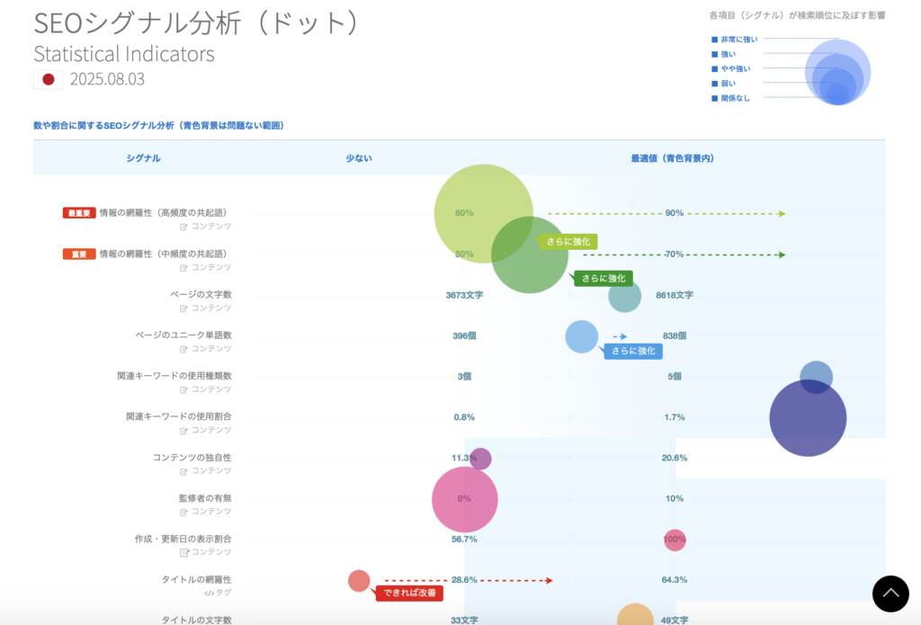This screenshot has height=625, width=921.
Task: Click the large navy keyword ratio bubble
Action: point(808,418)
